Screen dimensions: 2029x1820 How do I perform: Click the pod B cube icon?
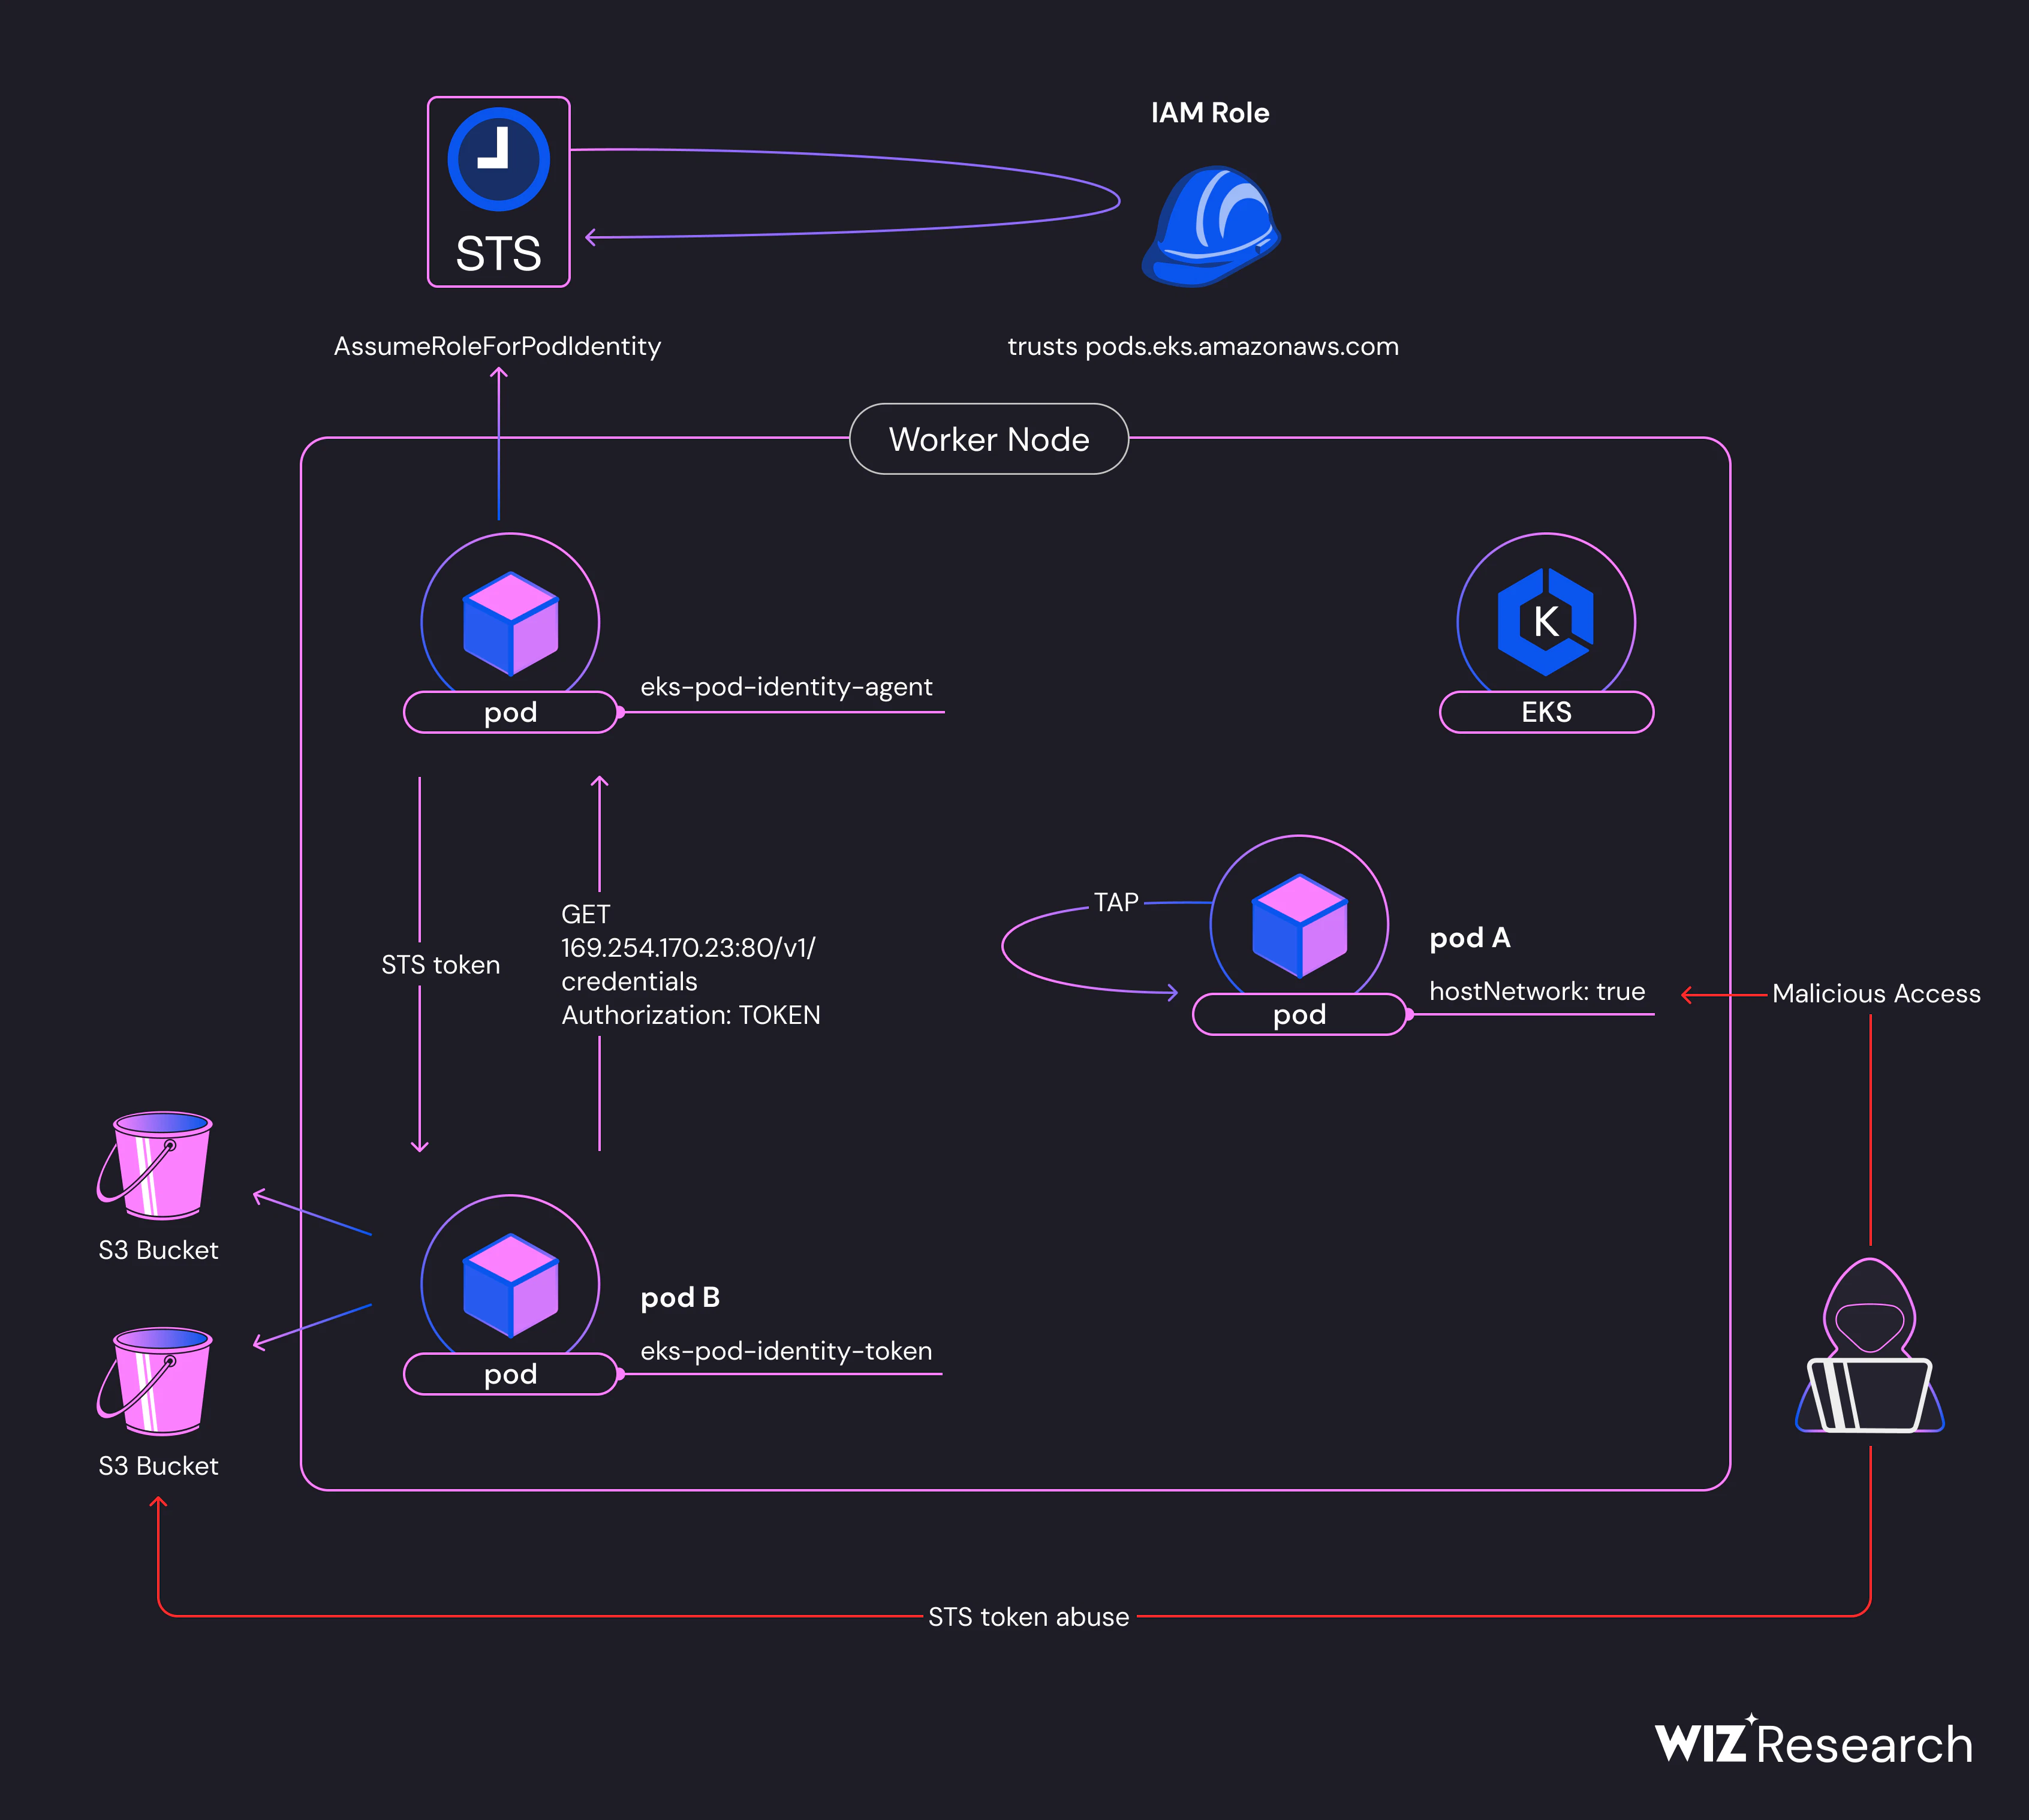(510, 1285)
